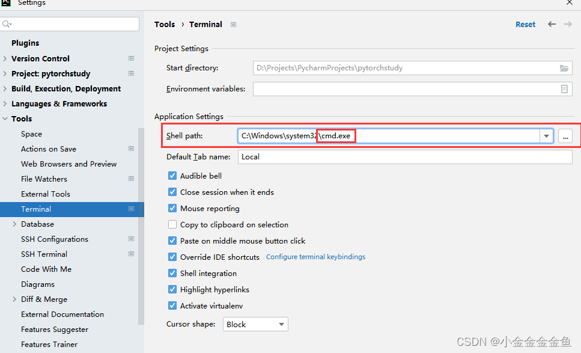Open Configure terminal keybindings link
This screenshot has height=353, width=581.
[x=315, y=257]
